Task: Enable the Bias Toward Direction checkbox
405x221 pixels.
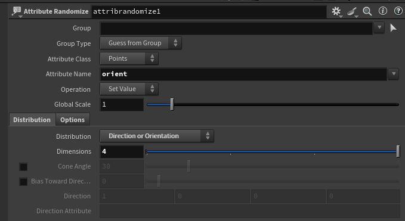Action: tap(23, 182)
